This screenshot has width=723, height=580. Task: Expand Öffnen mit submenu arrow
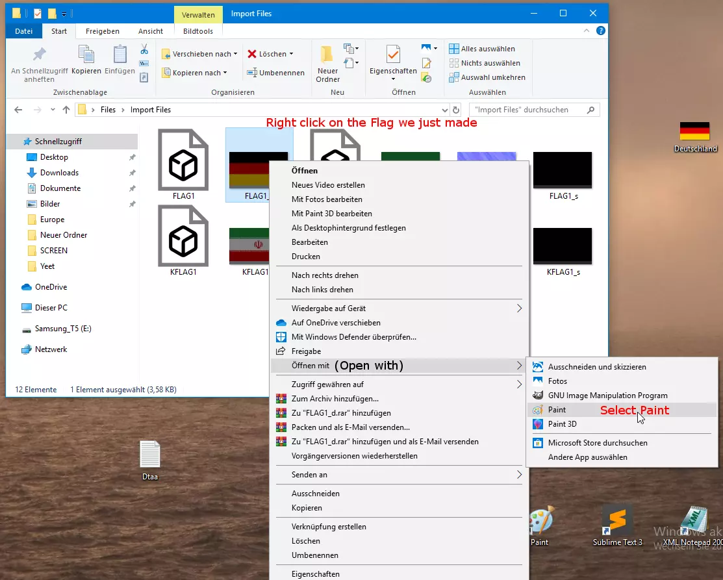(519, 366)
